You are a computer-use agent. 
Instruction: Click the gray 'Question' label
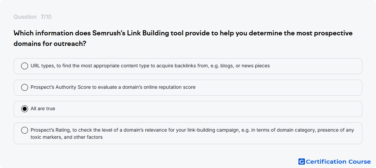pyautogui.click(x=25, y=17)
